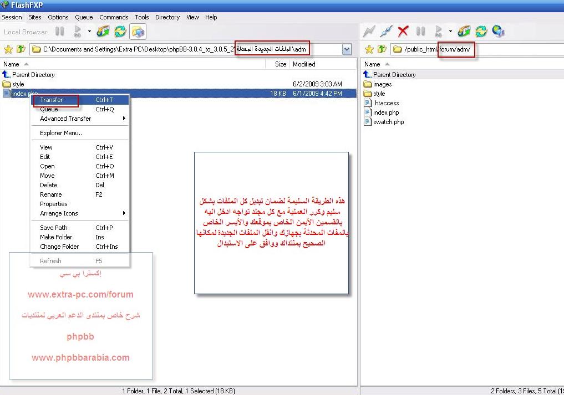Choose Rename from the context menu
This screenshot has height=395, width=564.
[x=80, y=194]
